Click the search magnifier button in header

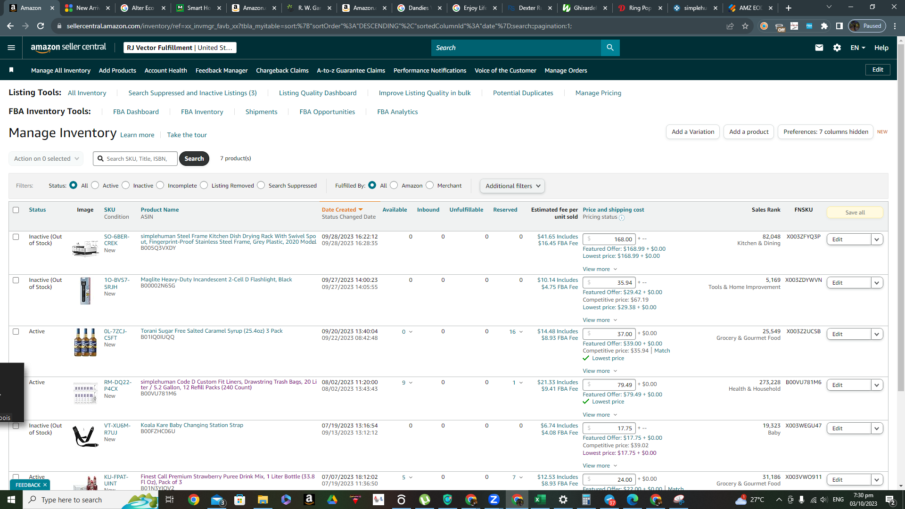pos(610,48)
